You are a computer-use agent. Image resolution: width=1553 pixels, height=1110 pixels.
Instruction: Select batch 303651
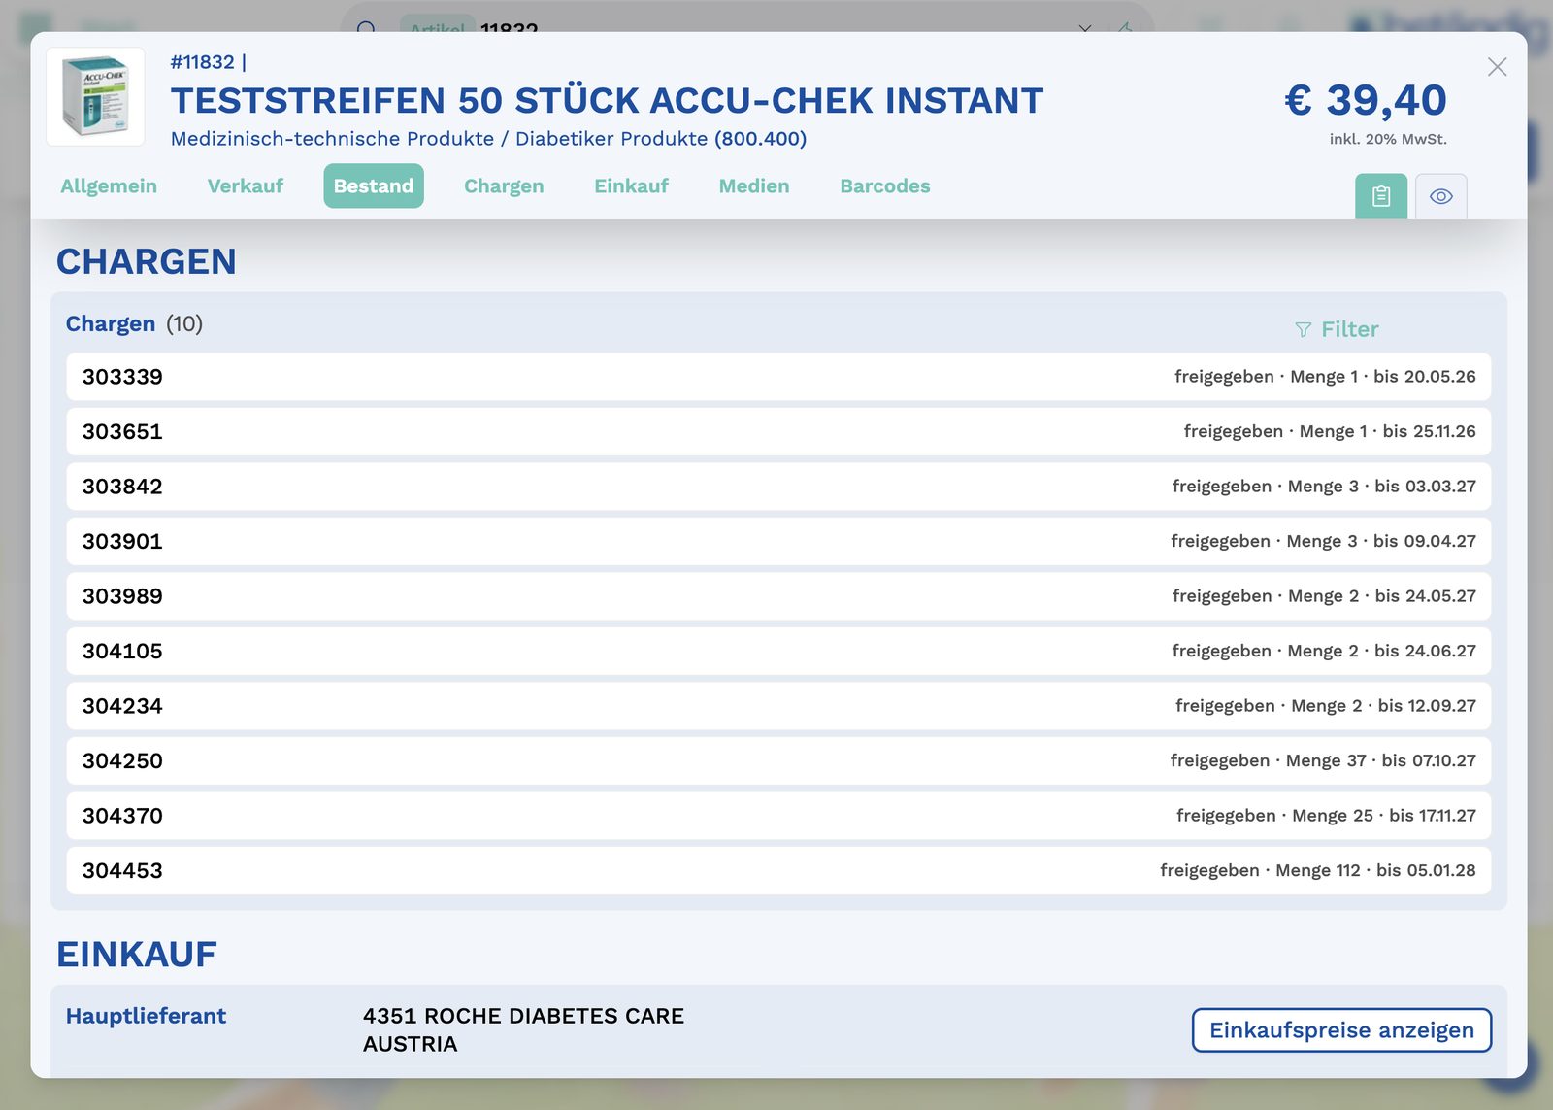coord(778,432)
